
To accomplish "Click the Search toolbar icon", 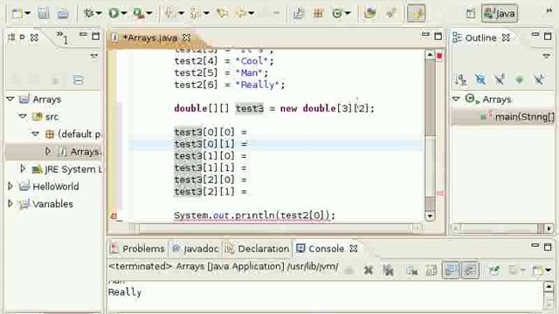I will coord(390,14).
